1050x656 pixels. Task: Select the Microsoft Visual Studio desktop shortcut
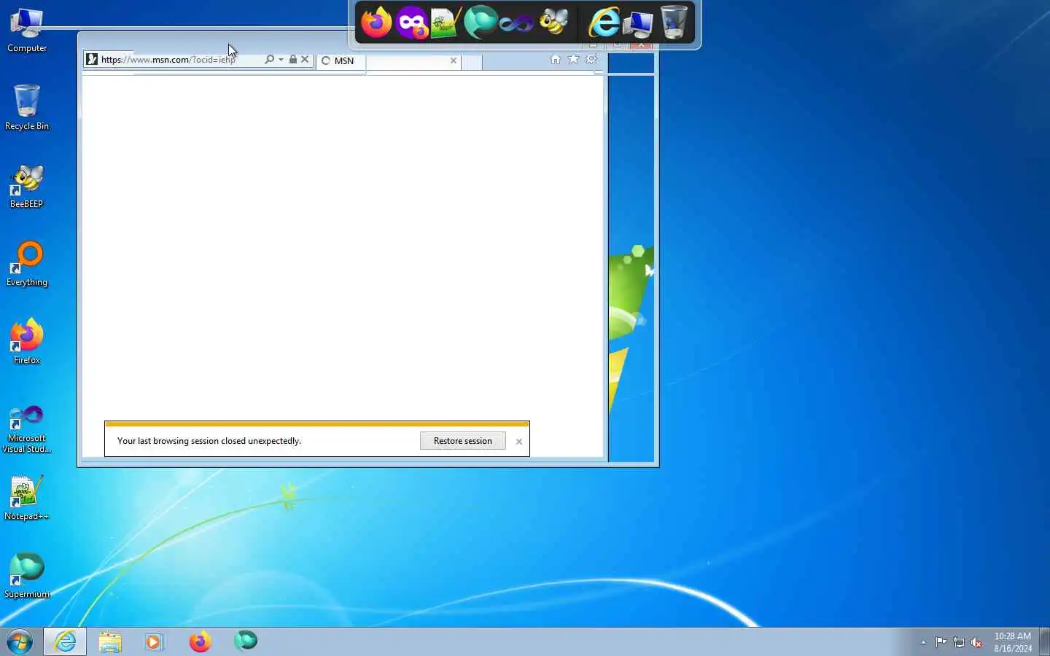pyautogui.click(x=27, y=430)
